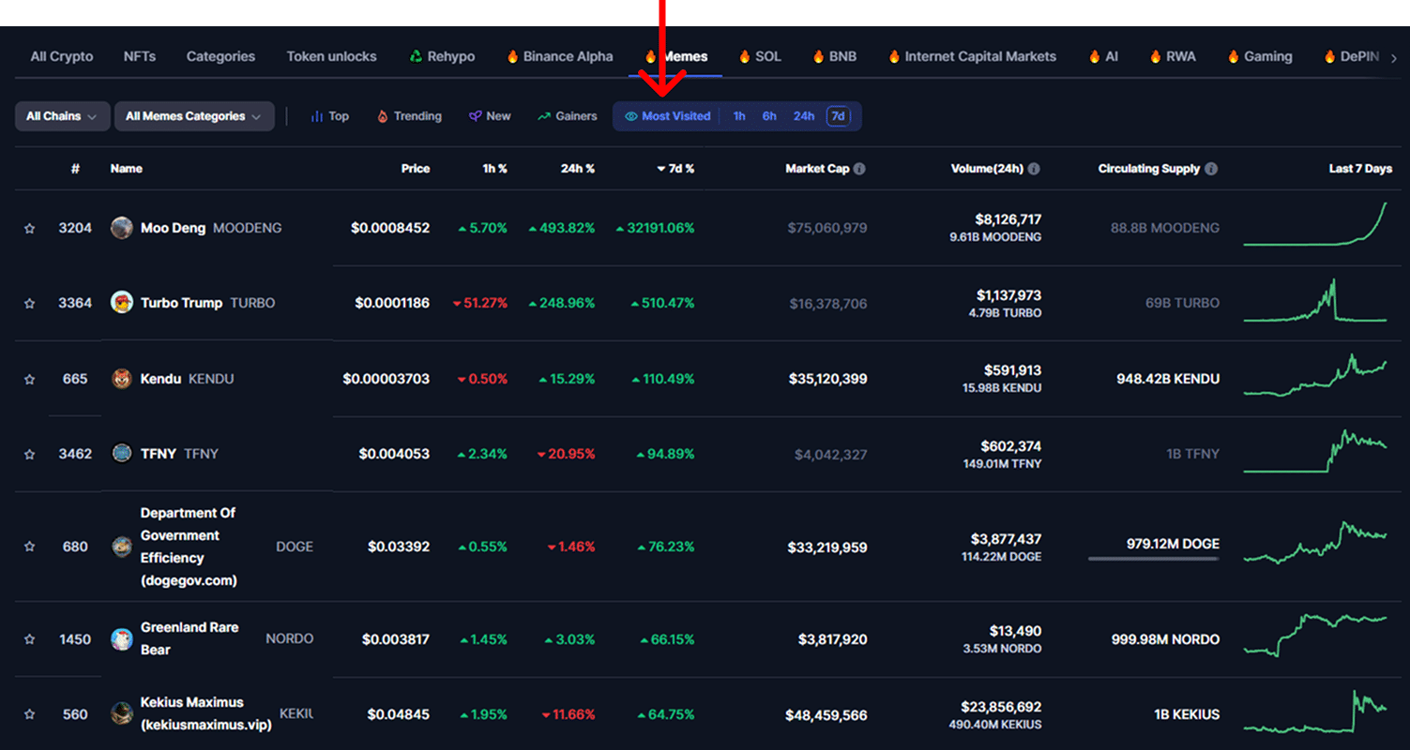1410x750 pixels.
Task: Show New memes filter
Action: [x=490, y=116]
